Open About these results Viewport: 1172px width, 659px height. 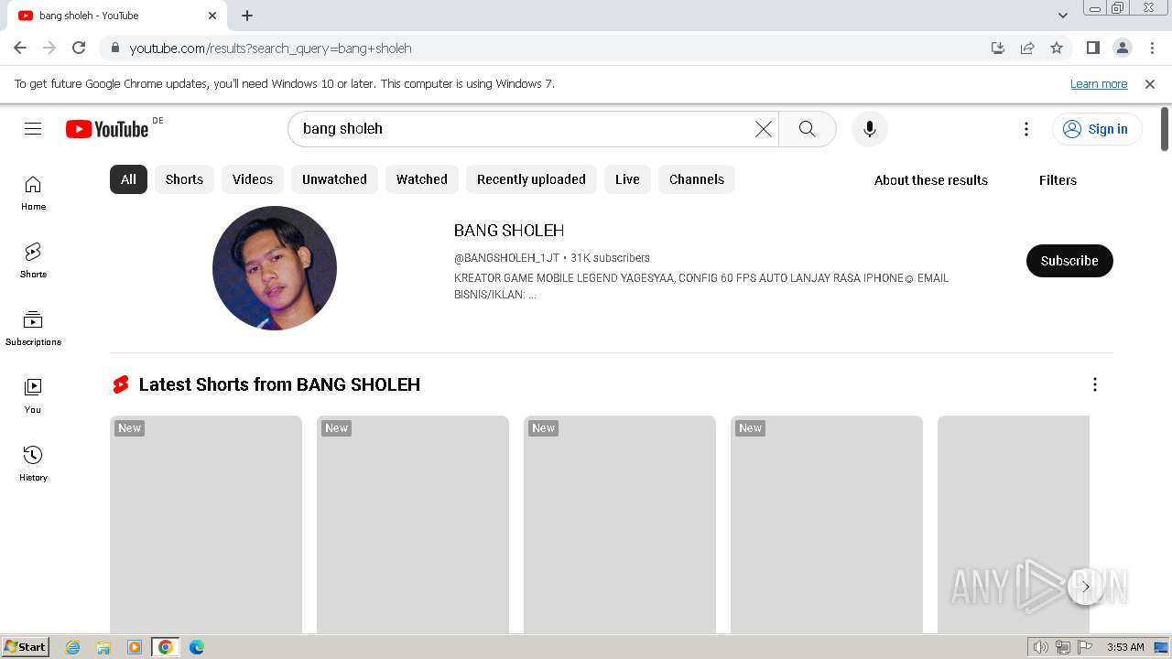coord(931,180)
